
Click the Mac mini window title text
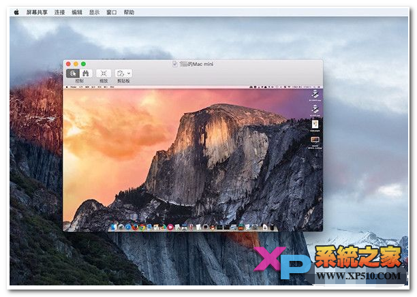click(x=196, y=64)
